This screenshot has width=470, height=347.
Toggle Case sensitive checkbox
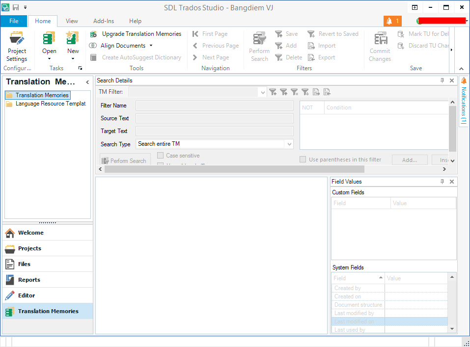tap(161, 156)
